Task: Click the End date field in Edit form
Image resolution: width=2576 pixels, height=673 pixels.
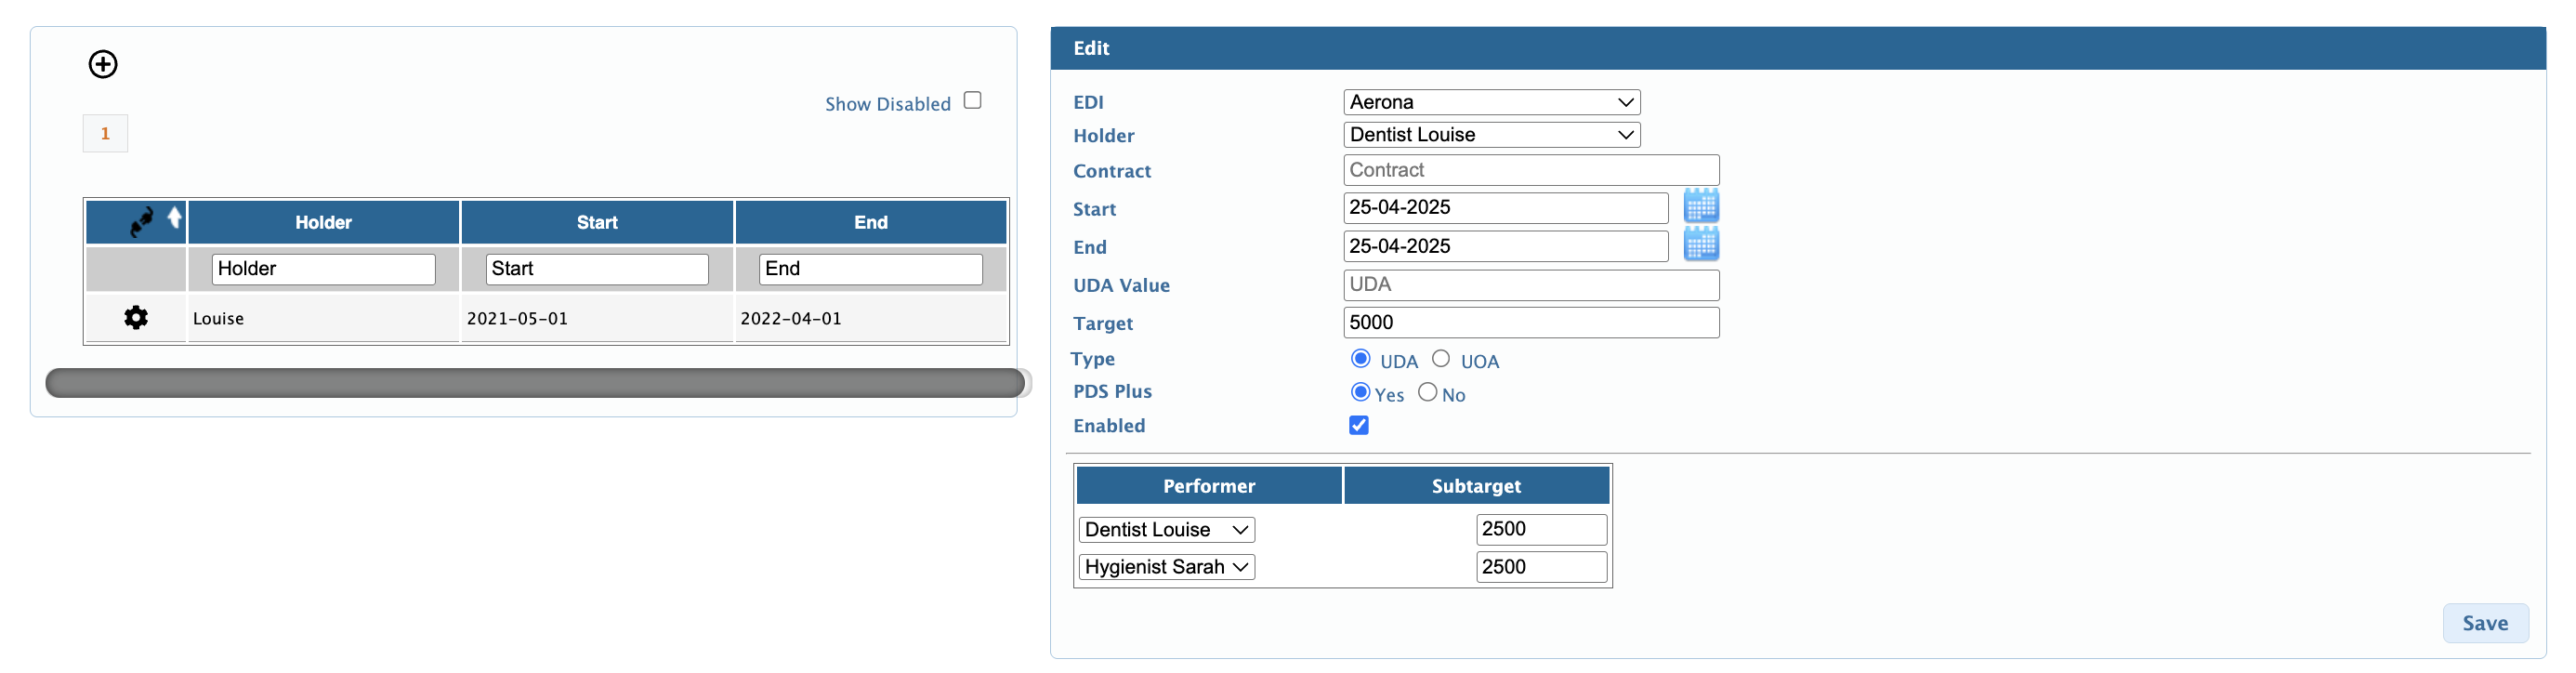Action: pos(1506,246)
